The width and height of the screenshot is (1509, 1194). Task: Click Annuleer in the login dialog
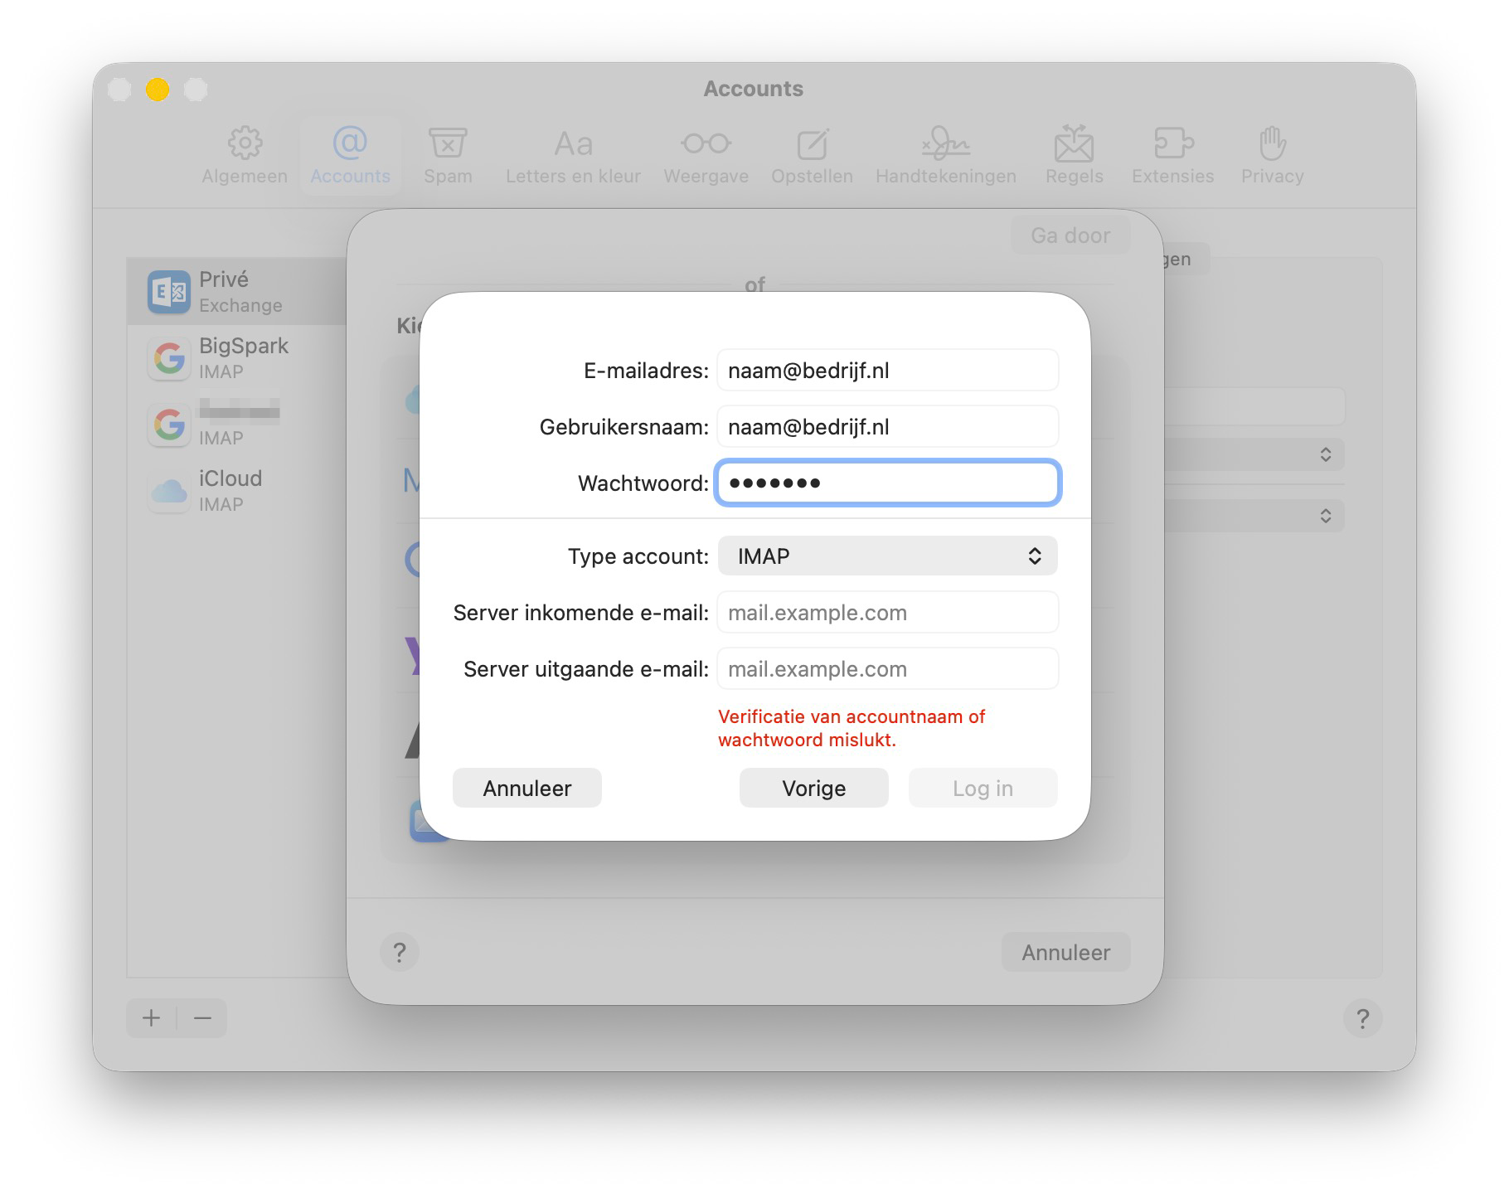tap(527, 788)
